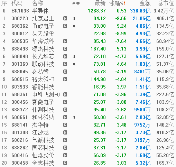This screenshot has height=167, width=176.
Task: Click the R badge for 和林微纳
Action: [x=65, y=117]
